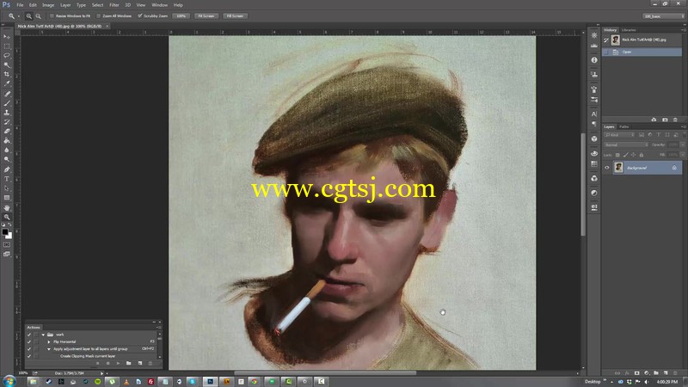Hide the Background layer

click(607, 168)
